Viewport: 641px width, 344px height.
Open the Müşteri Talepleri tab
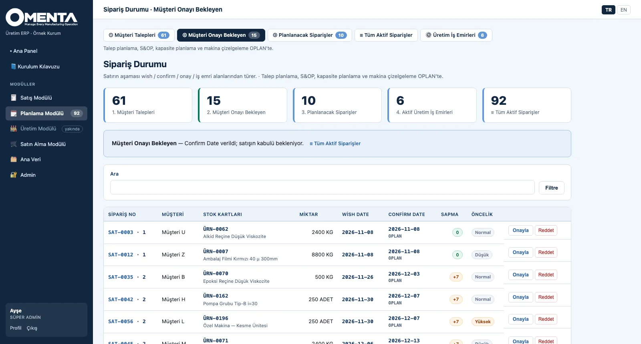tap(139, 35)
